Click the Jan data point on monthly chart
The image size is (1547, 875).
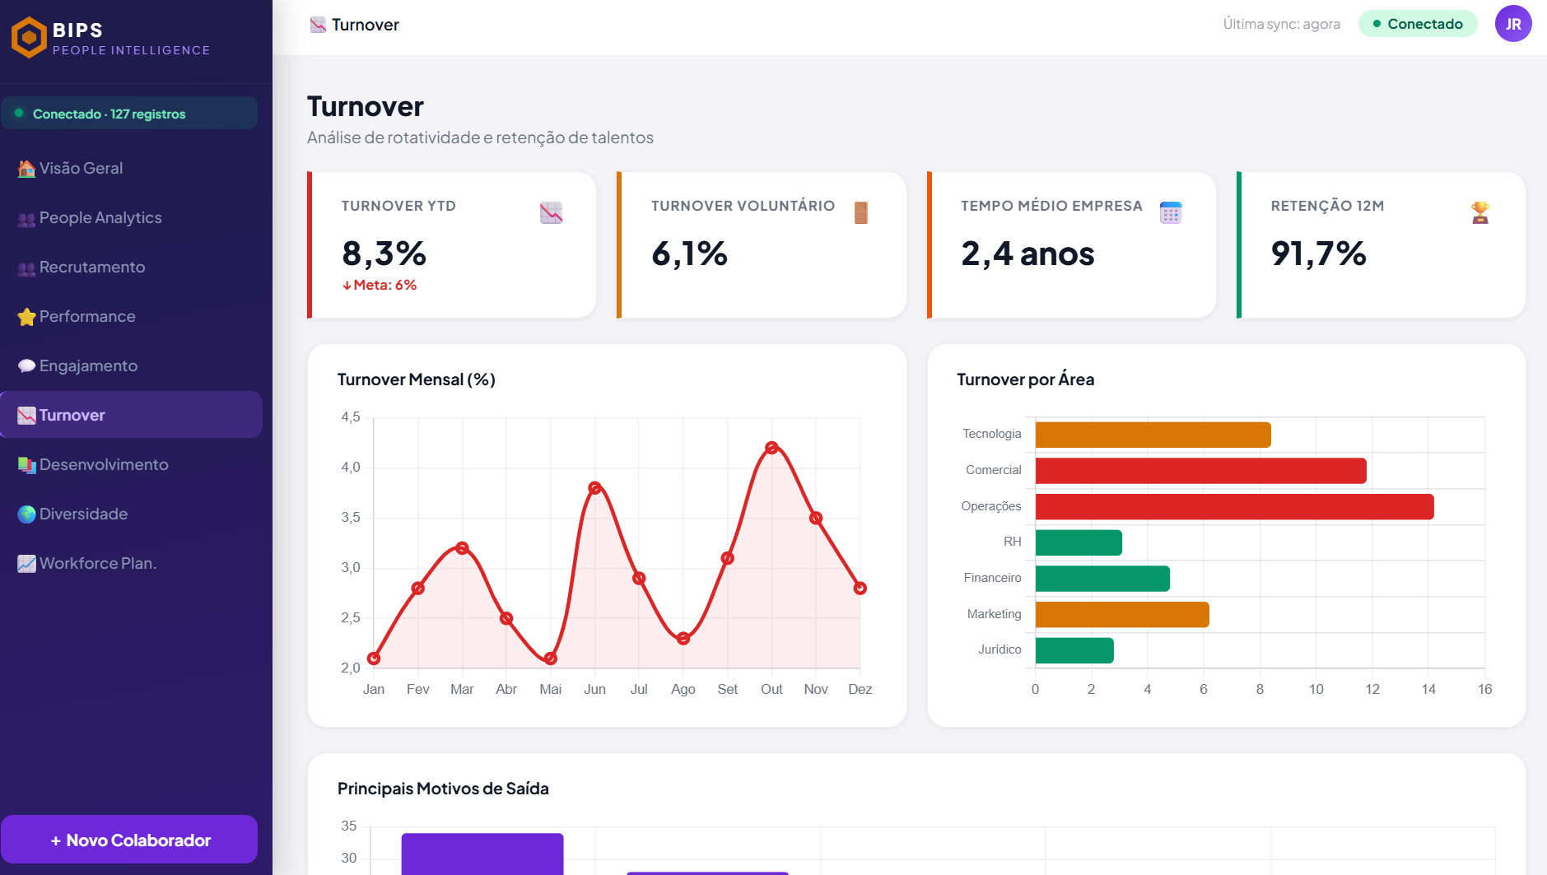[374, 659]
